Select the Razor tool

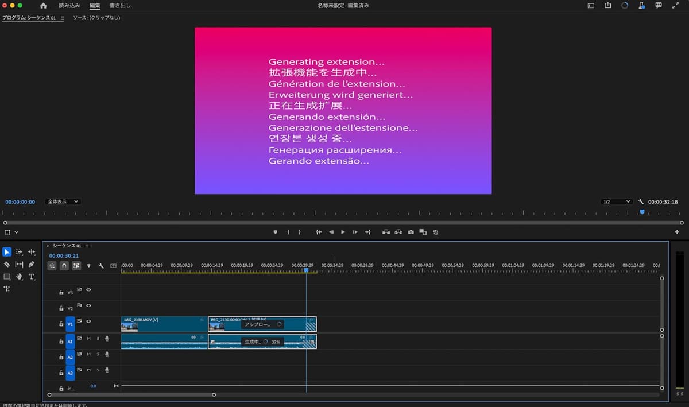point(7,265)
